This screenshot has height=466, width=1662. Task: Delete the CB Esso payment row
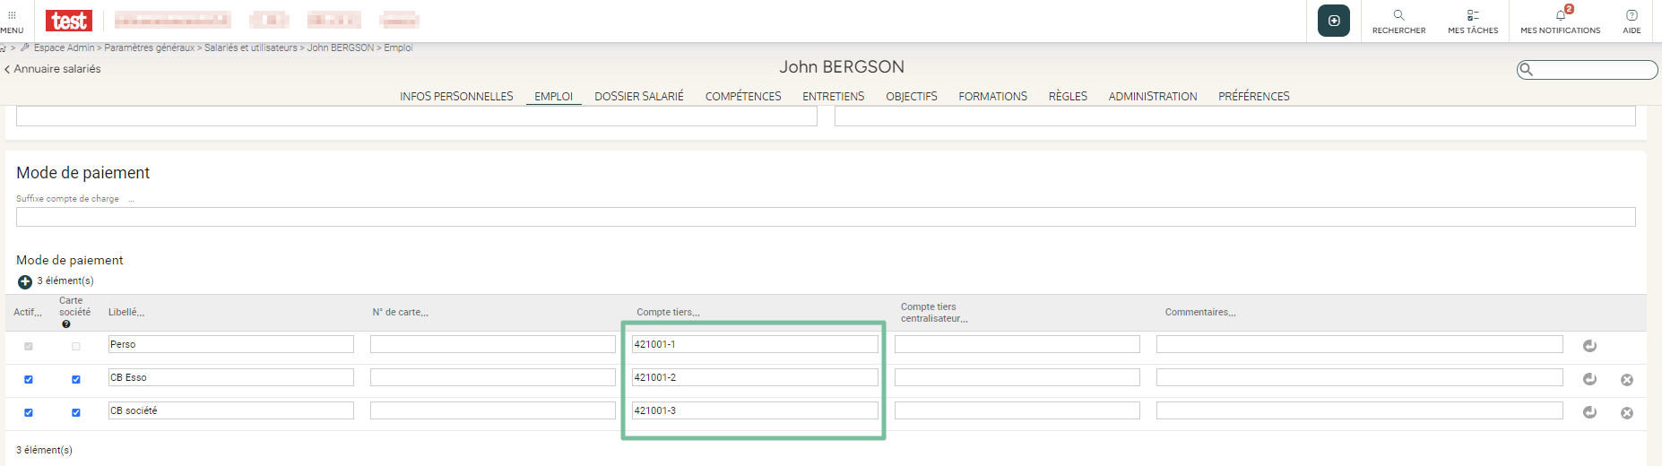click(1627, 380)
